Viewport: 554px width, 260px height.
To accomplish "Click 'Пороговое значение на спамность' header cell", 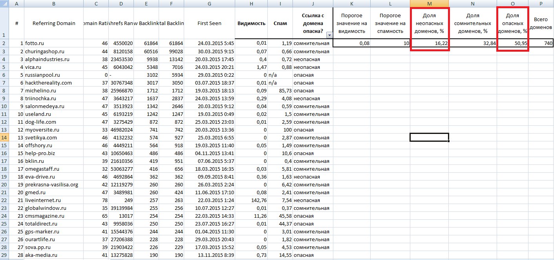I will point(390,23).
